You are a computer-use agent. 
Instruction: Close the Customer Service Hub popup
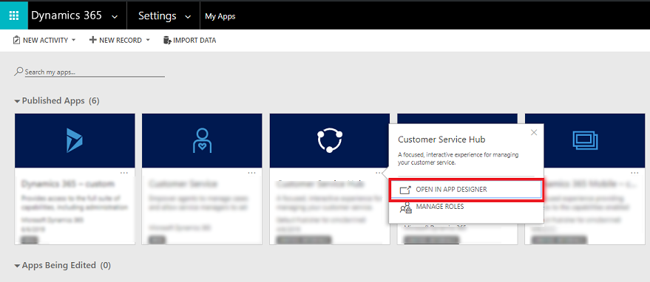[534, 133]
